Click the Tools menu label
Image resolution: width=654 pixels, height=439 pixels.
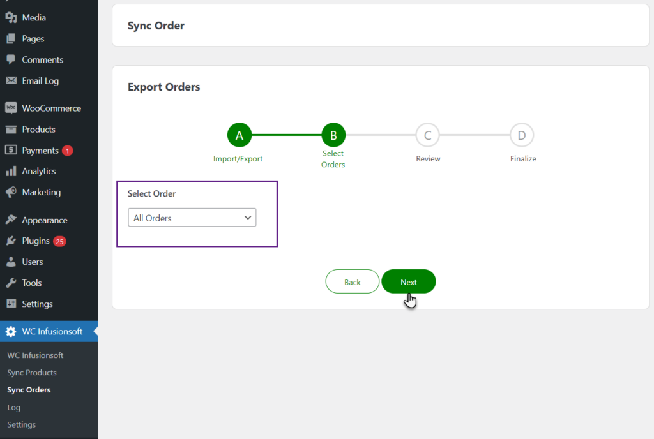(32, 283)
